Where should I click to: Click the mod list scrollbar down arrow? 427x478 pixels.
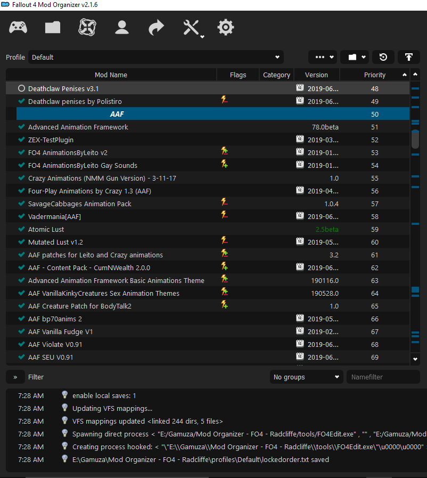click(x=415, y=359)
